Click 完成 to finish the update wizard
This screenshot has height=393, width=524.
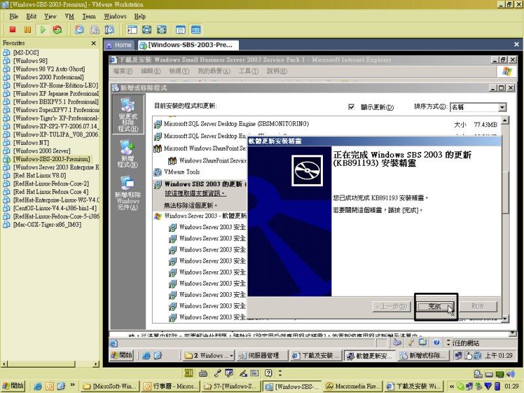(435, 307)
